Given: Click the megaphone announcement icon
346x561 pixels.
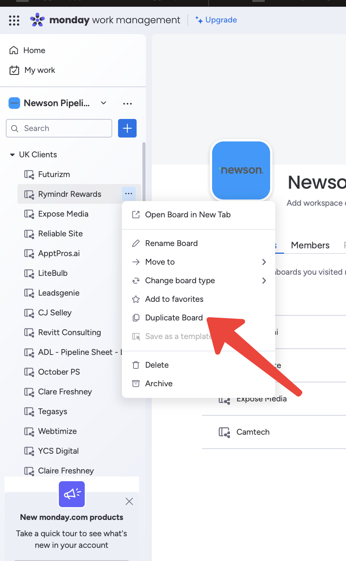Looking at the screenshot, I should [x=72, y=494].
